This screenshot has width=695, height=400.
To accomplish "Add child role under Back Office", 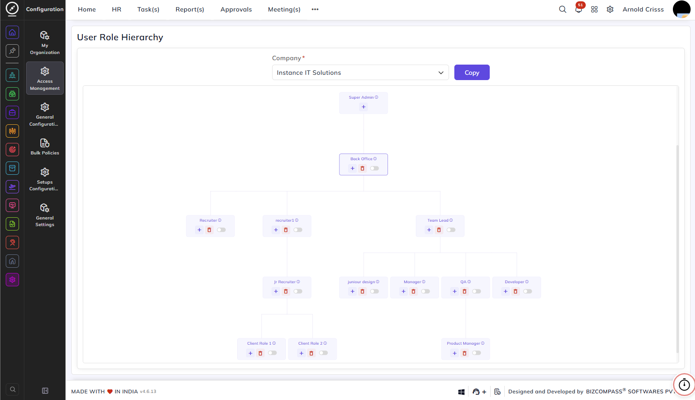I will [x=353, y=168].
